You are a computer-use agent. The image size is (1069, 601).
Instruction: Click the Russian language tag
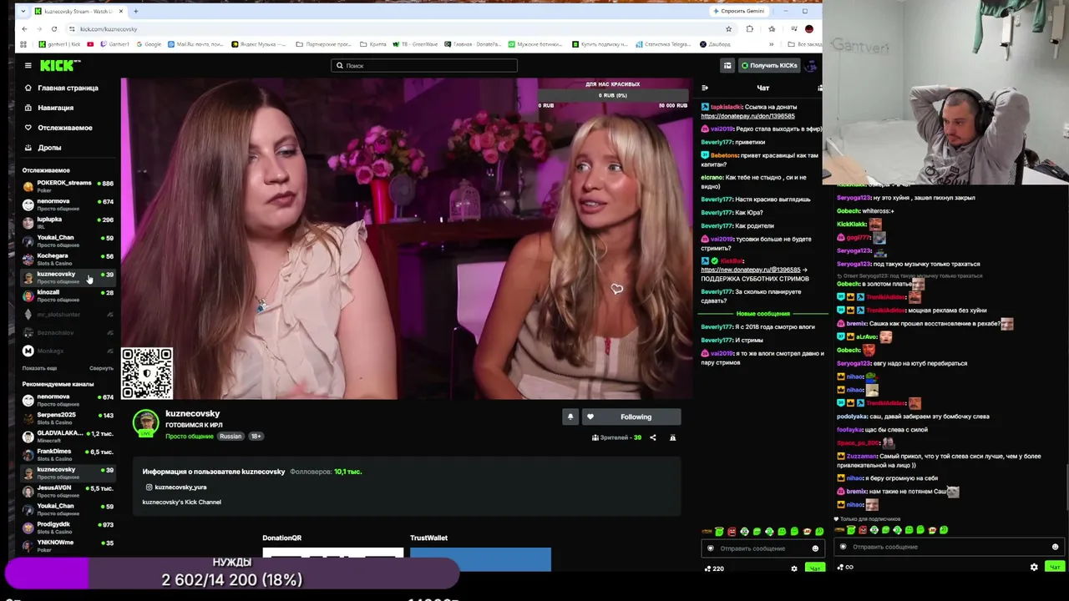(x=231, y=437)
